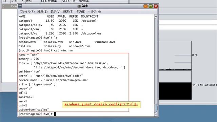The image size is (217, 122).
Task: Click the 'builder='hvm'' line
Action: coord(29,72)
